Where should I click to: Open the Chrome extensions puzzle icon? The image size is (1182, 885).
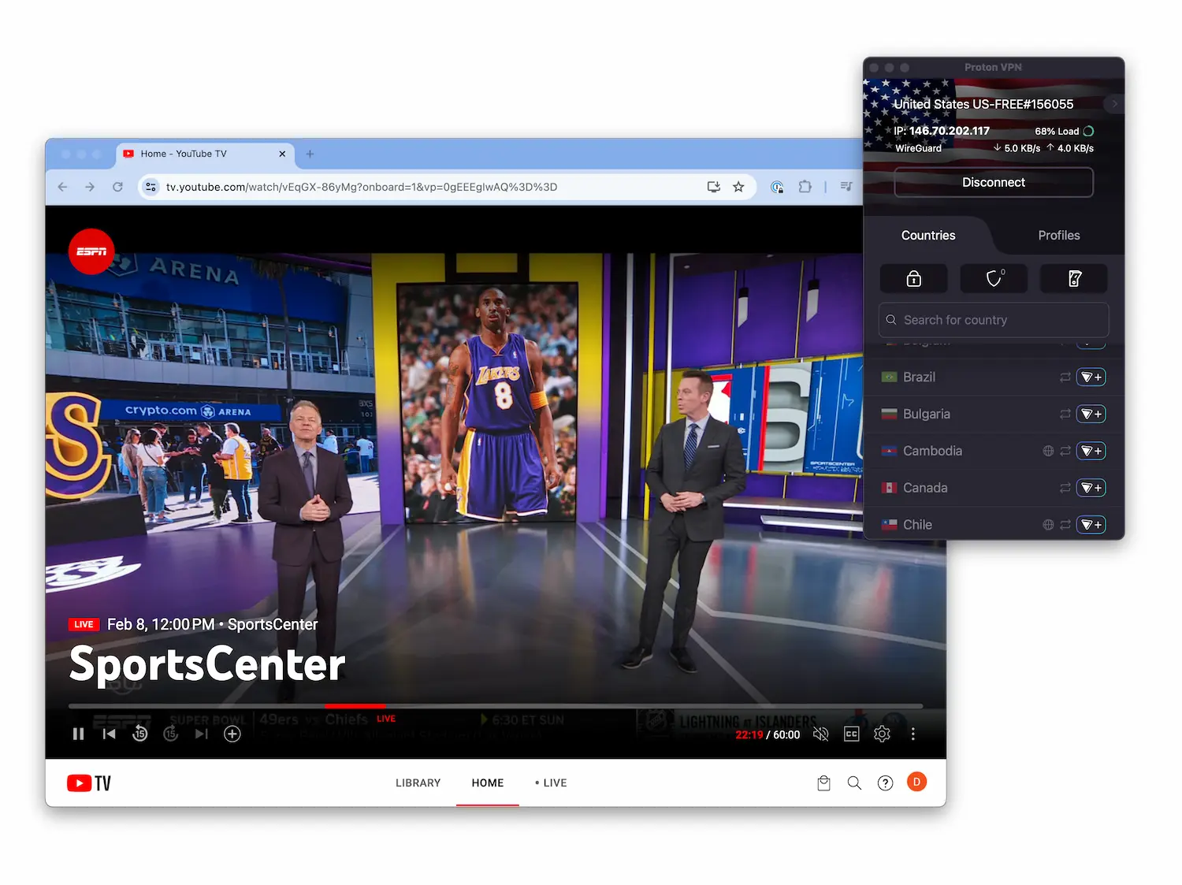[805, 187]
